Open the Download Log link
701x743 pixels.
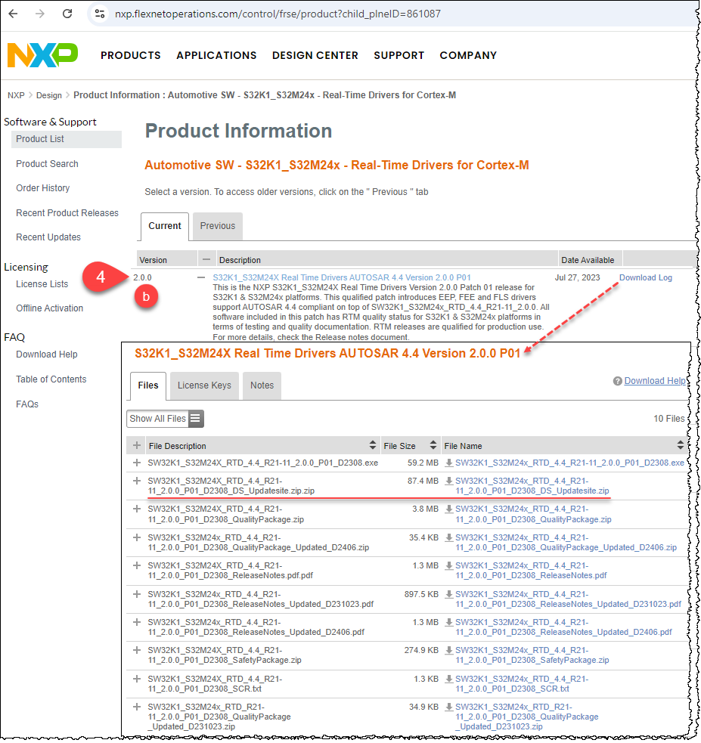coord(646,277)
